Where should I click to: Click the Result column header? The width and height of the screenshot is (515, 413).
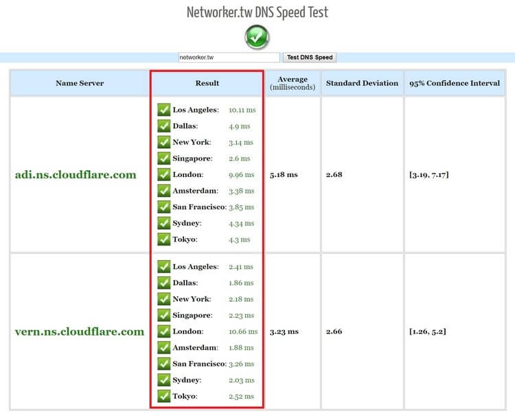pos(207,83)
